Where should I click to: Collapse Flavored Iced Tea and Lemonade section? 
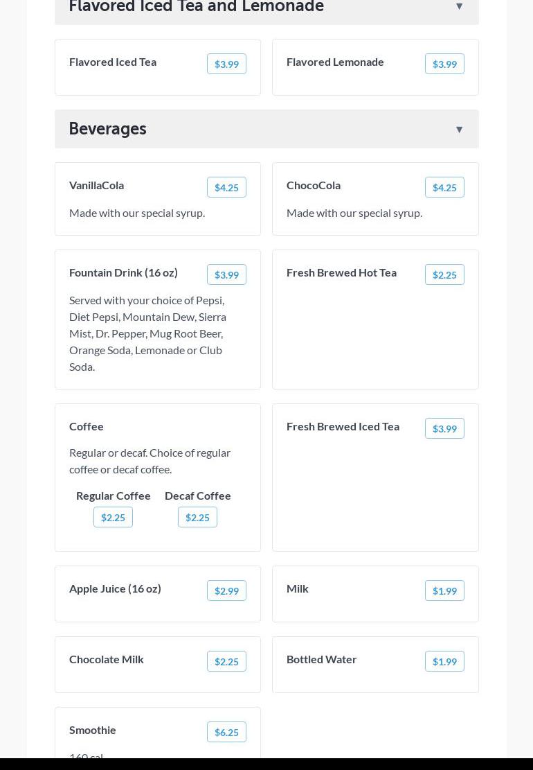click(459, 7)
